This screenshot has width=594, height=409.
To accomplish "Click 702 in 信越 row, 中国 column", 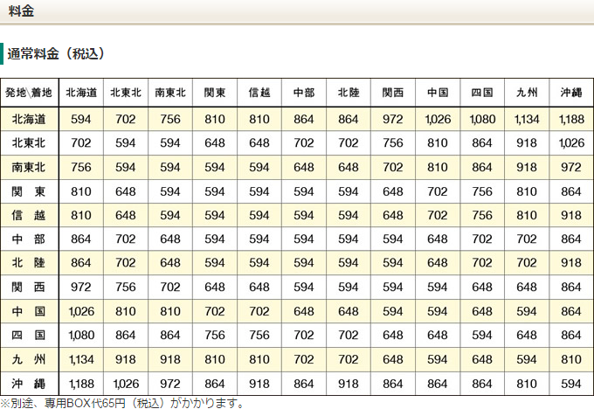I will (438, 215).
